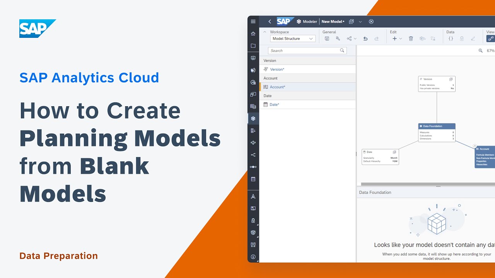Select the Date node in diagram
Image resolution: width=495 pixels, height=278 pixels.
coord(380,157)
